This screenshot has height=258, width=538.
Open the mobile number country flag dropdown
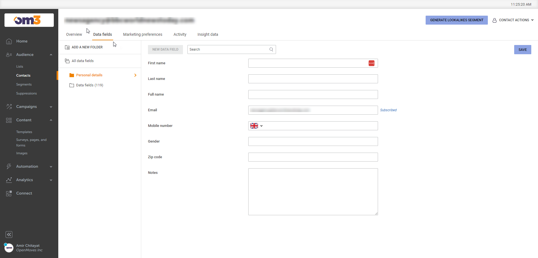(x=256, y=126)
